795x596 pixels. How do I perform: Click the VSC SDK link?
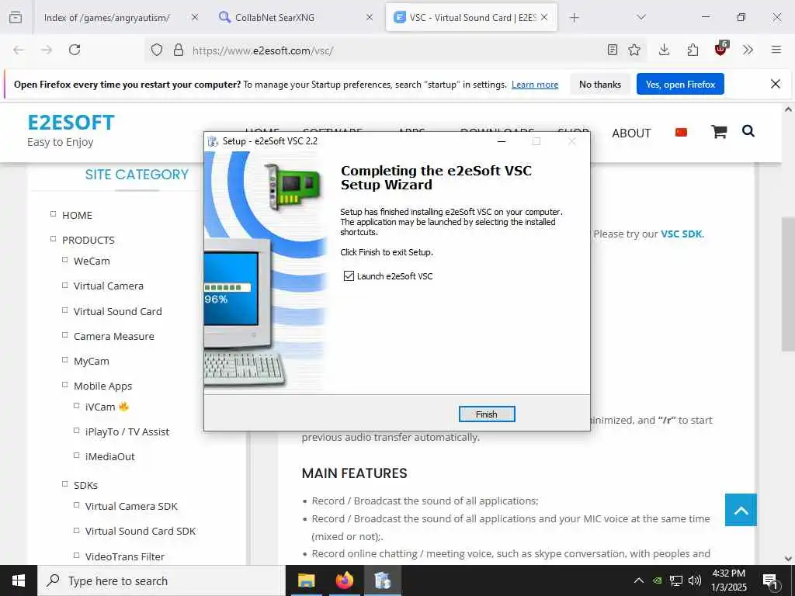(681, 234)
